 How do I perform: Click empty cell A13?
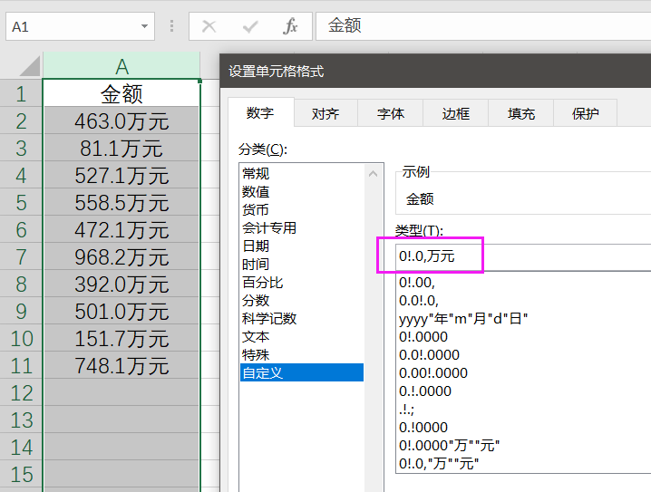point(121,420)
